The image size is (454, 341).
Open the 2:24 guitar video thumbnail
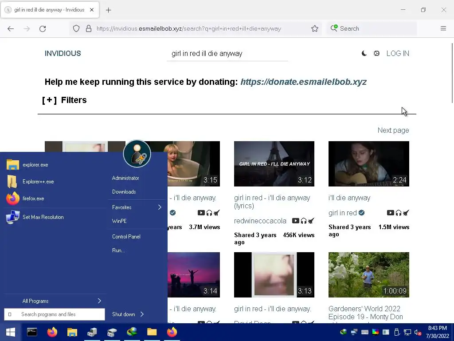click(369, 164)
